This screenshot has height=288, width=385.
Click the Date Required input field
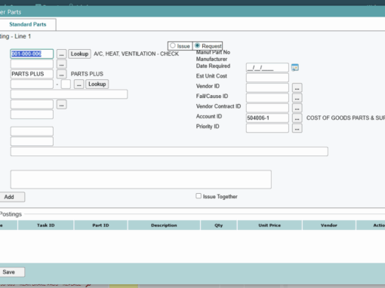[x=267, y=68]
